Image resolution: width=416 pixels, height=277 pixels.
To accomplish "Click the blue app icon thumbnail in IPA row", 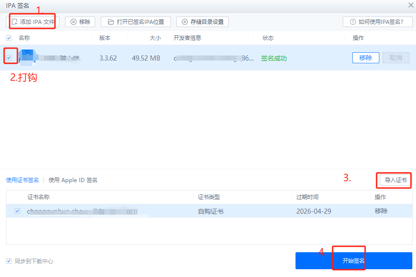I will point(27,58).
